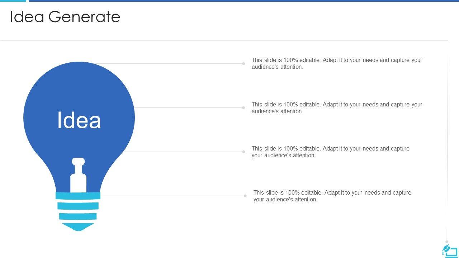The width and height of the screenshot is (459, 258).
Task: Select the dot ending the second connector line
Action: click(x=243, y=108)
